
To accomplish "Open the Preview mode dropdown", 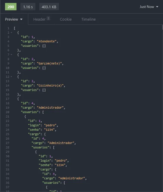I will tap(14, 19).
